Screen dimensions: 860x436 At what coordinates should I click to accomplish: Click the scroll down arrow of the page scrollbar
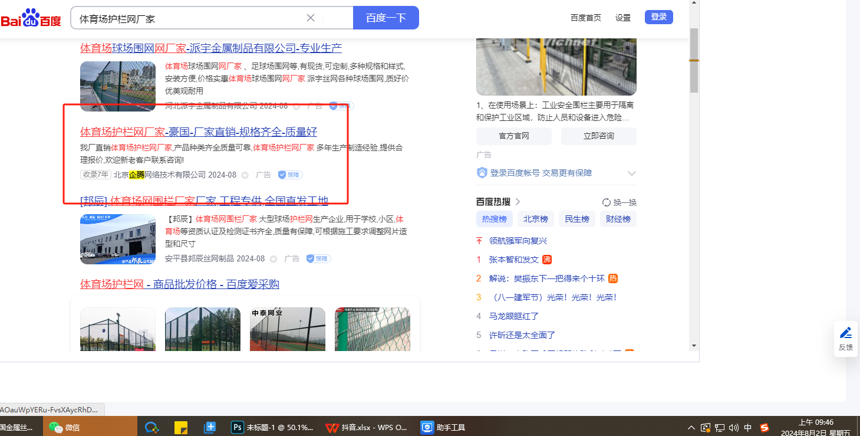pos(694,346)
